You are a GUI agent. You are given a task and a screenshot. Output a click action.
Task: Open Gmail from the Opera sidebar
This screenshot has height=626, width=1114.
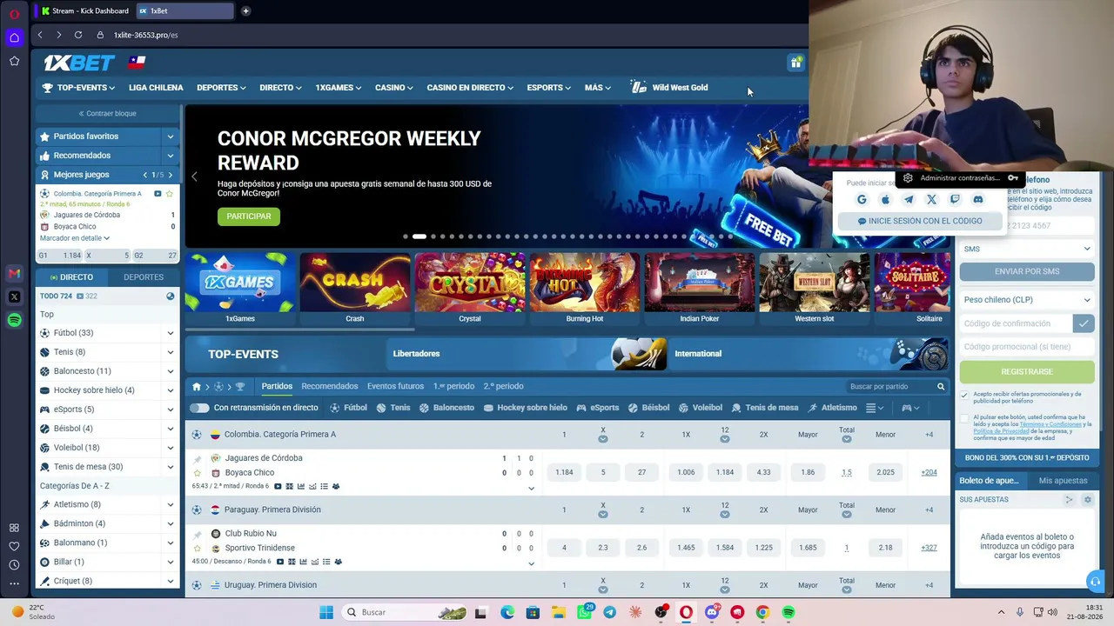[x=14, y=273]
